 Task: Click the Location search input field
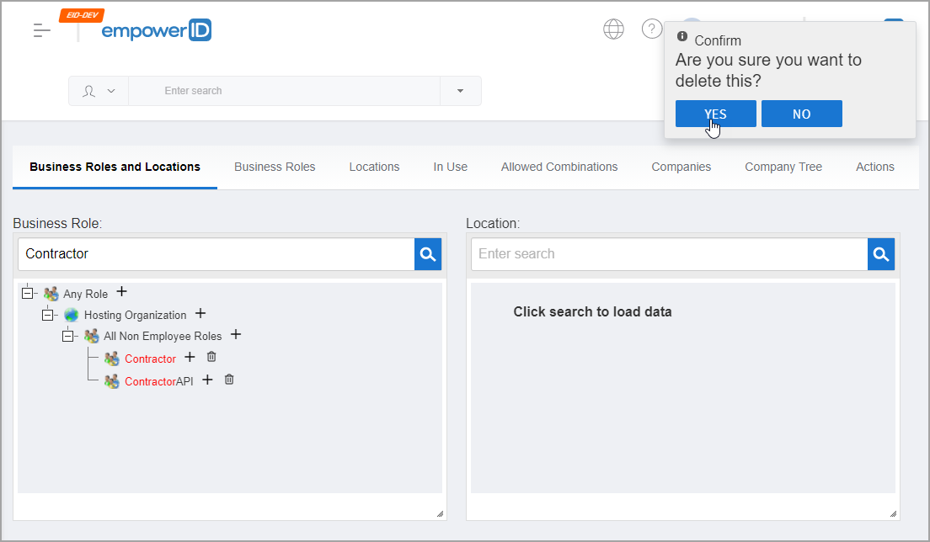pyautogui.click(x=669, y=254)
